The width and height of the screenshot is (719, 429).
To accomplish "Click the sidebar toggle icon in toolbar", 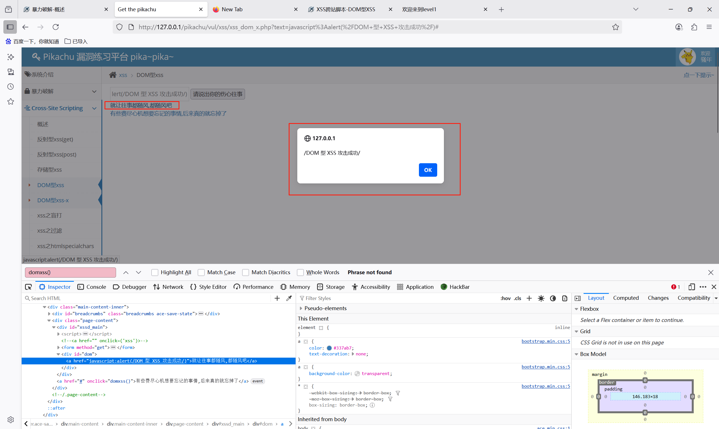I will [10, 27].
